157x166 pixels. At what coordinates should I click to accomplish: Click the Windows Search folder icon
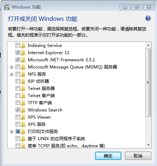[x=23, y=110]
